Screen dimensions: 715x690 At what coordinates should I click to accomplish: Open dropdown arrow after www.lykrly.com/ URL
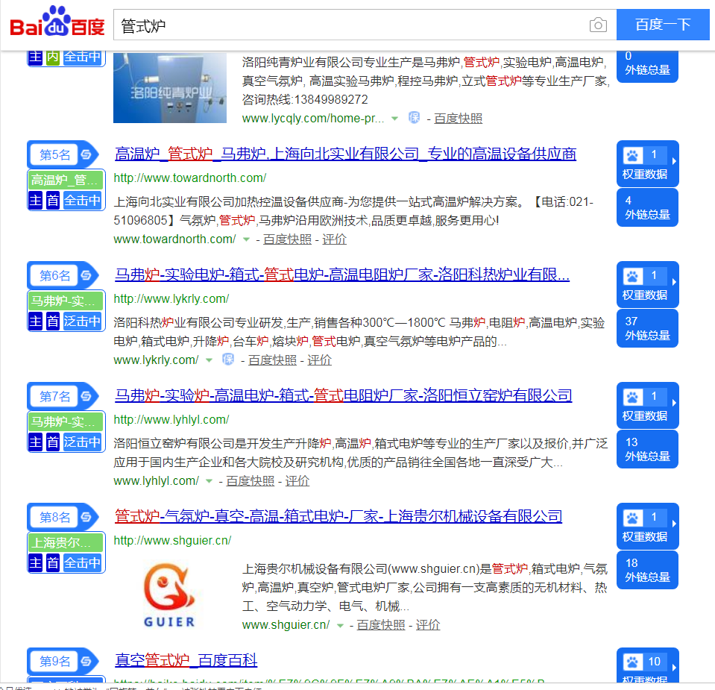[209, 360]
